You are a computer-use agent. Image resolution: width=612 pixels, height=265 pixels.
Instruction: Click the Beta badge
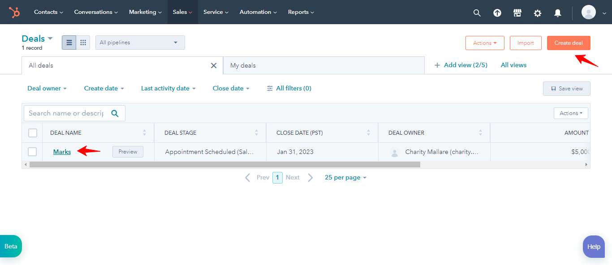pos(11,246)
